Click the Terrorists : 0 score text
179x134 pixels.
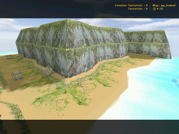pos(138,9)
